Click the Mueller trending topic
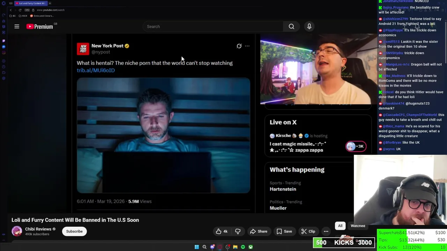Viewport: 447px width, 251px height. [278, 208]
